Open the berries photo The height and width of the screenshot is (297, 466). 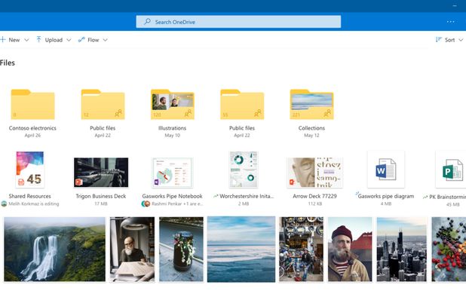coord(449,250)
